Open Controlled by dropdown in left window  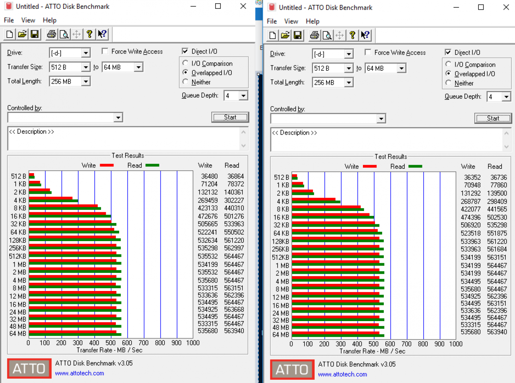118,117
